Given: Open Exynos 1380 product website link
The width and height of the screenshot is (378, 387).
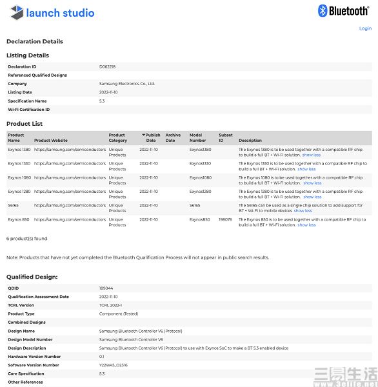Looking at the screenshot, I should click(70, 150).
